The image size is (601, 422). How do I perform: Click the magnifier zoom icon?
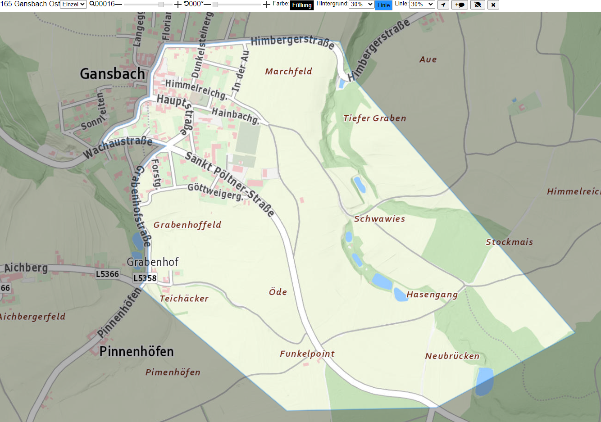click(92, 4)
